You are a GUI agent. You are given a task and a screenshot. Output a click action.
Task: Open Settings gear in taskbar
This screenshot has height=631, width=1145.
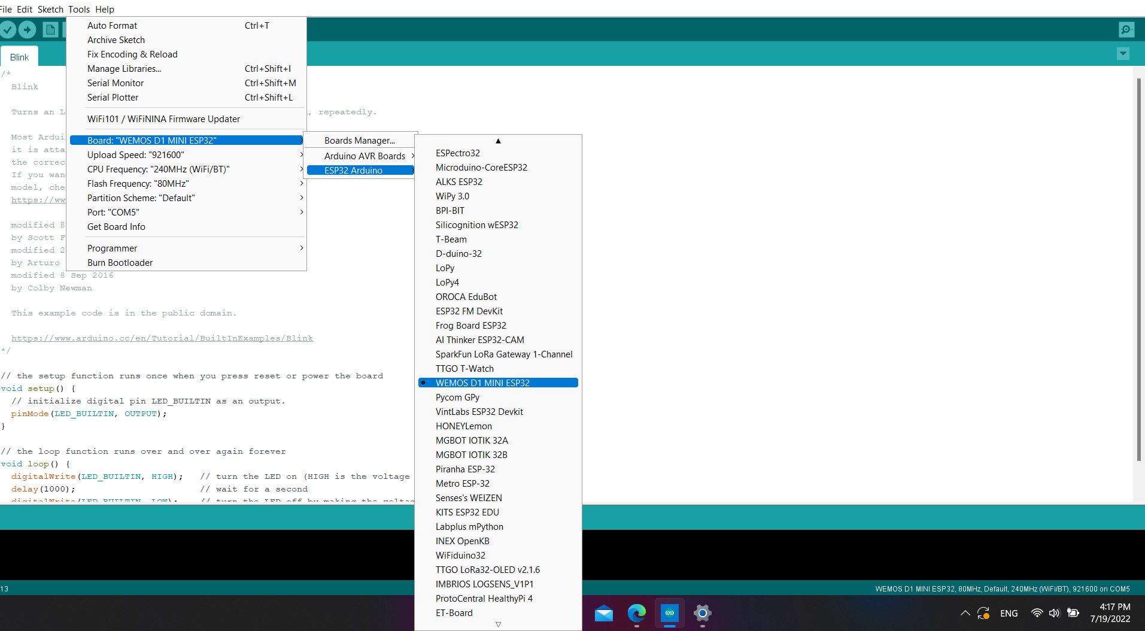703,613
